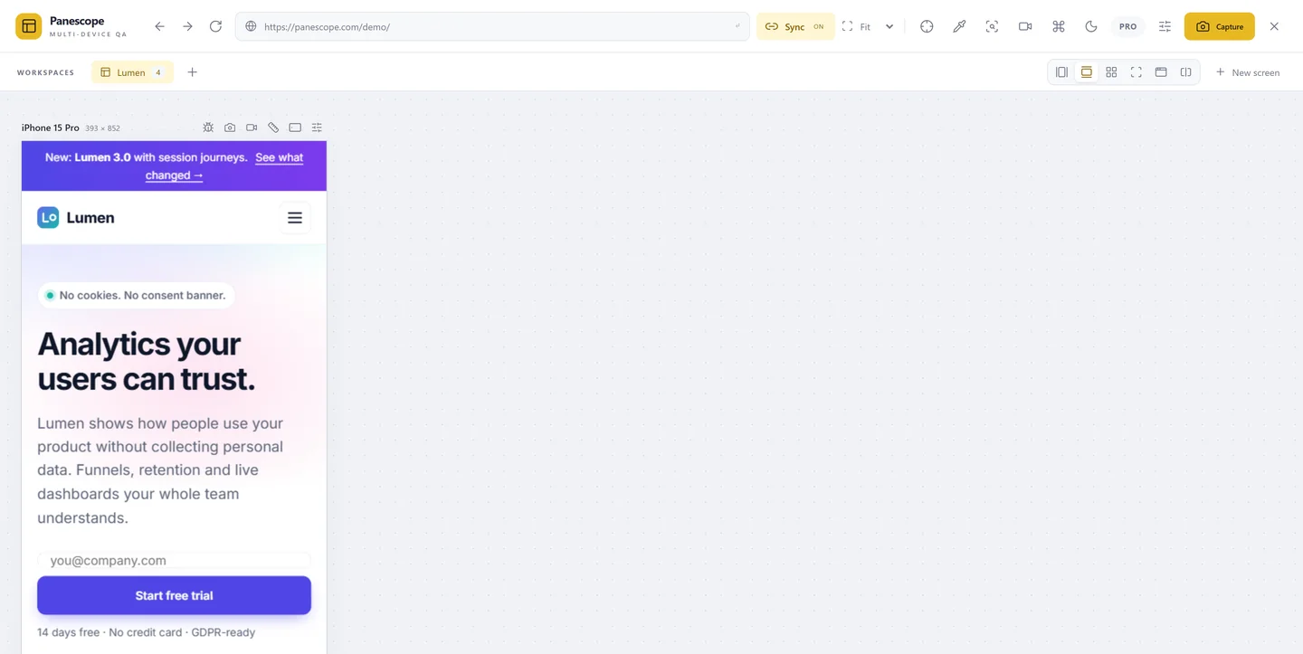The width and height of the screenshot is (1303, 654).
Task: Select the eyedropper color picker tool
Action: 959,26
